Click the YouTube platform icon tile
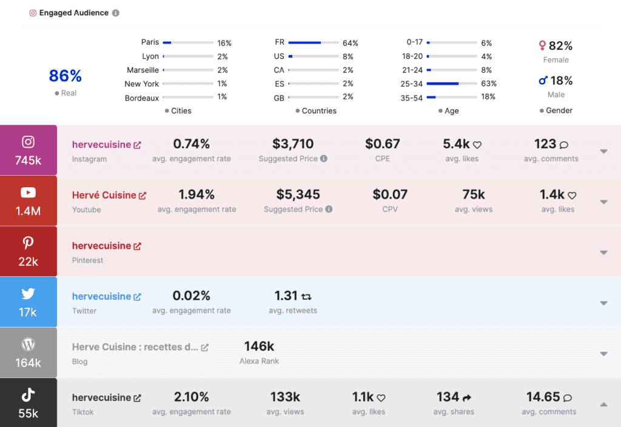The image size is (621, 427). 28,200
